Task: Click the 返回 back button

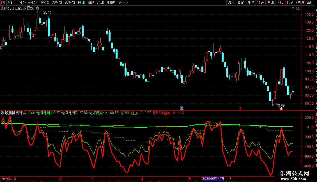Action: pyautogui.click(x=310, y=3)
